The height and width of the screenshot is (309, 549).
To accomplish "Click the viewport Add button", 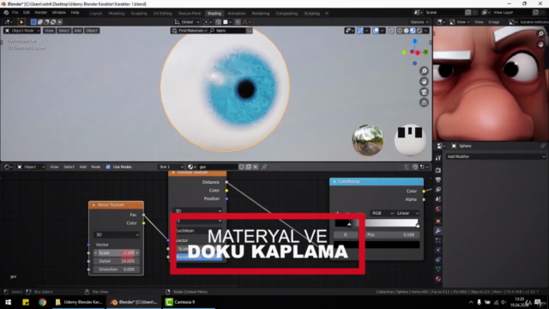I will pos(78,31).
